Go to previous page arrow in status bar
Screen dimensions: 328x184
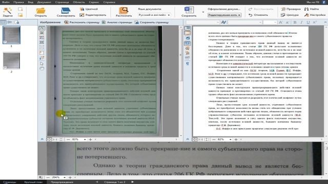pyautogui.click(x=97, y=182)
